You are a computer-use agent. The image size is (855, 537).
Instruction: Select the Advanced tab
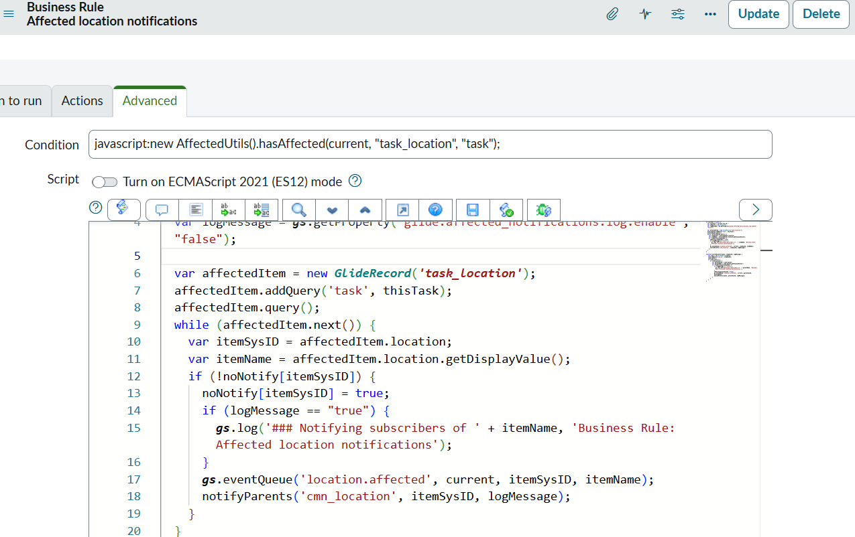point(150,101)
